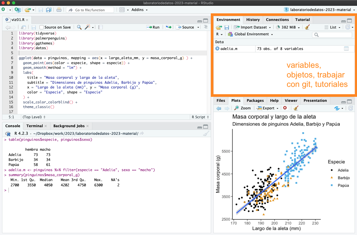The image size is (357, 235).
Task: Click the magic wand code tools icon
Action: 87,27
